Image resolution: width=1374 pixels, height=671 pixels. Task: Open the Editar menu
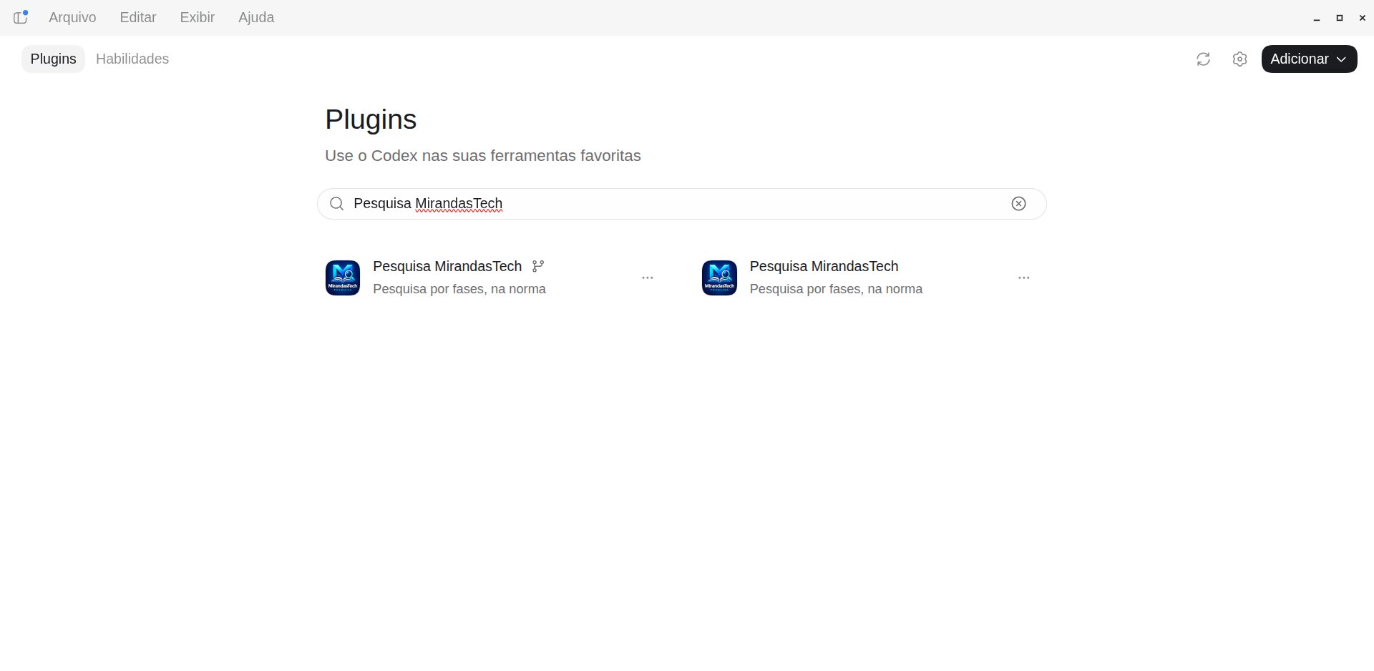[x=138, y=17]
